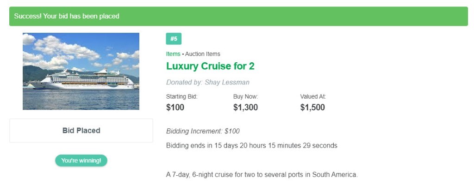This screenshot has width=474, height=185.
Task: Click the Bid Placed button
Action: (81, 131)
